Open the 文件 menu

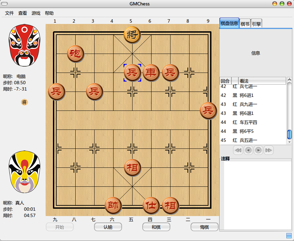(9, 13)
